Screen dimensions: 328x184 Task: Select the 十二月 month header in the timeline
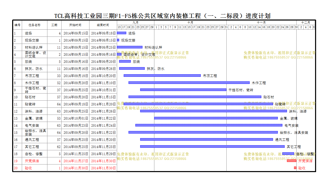tap(306, 23)
